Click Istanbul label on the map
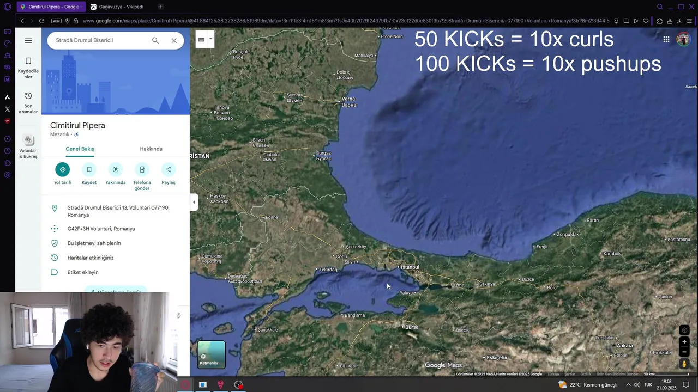The image size is (698, 392). [x=410, y=267]
